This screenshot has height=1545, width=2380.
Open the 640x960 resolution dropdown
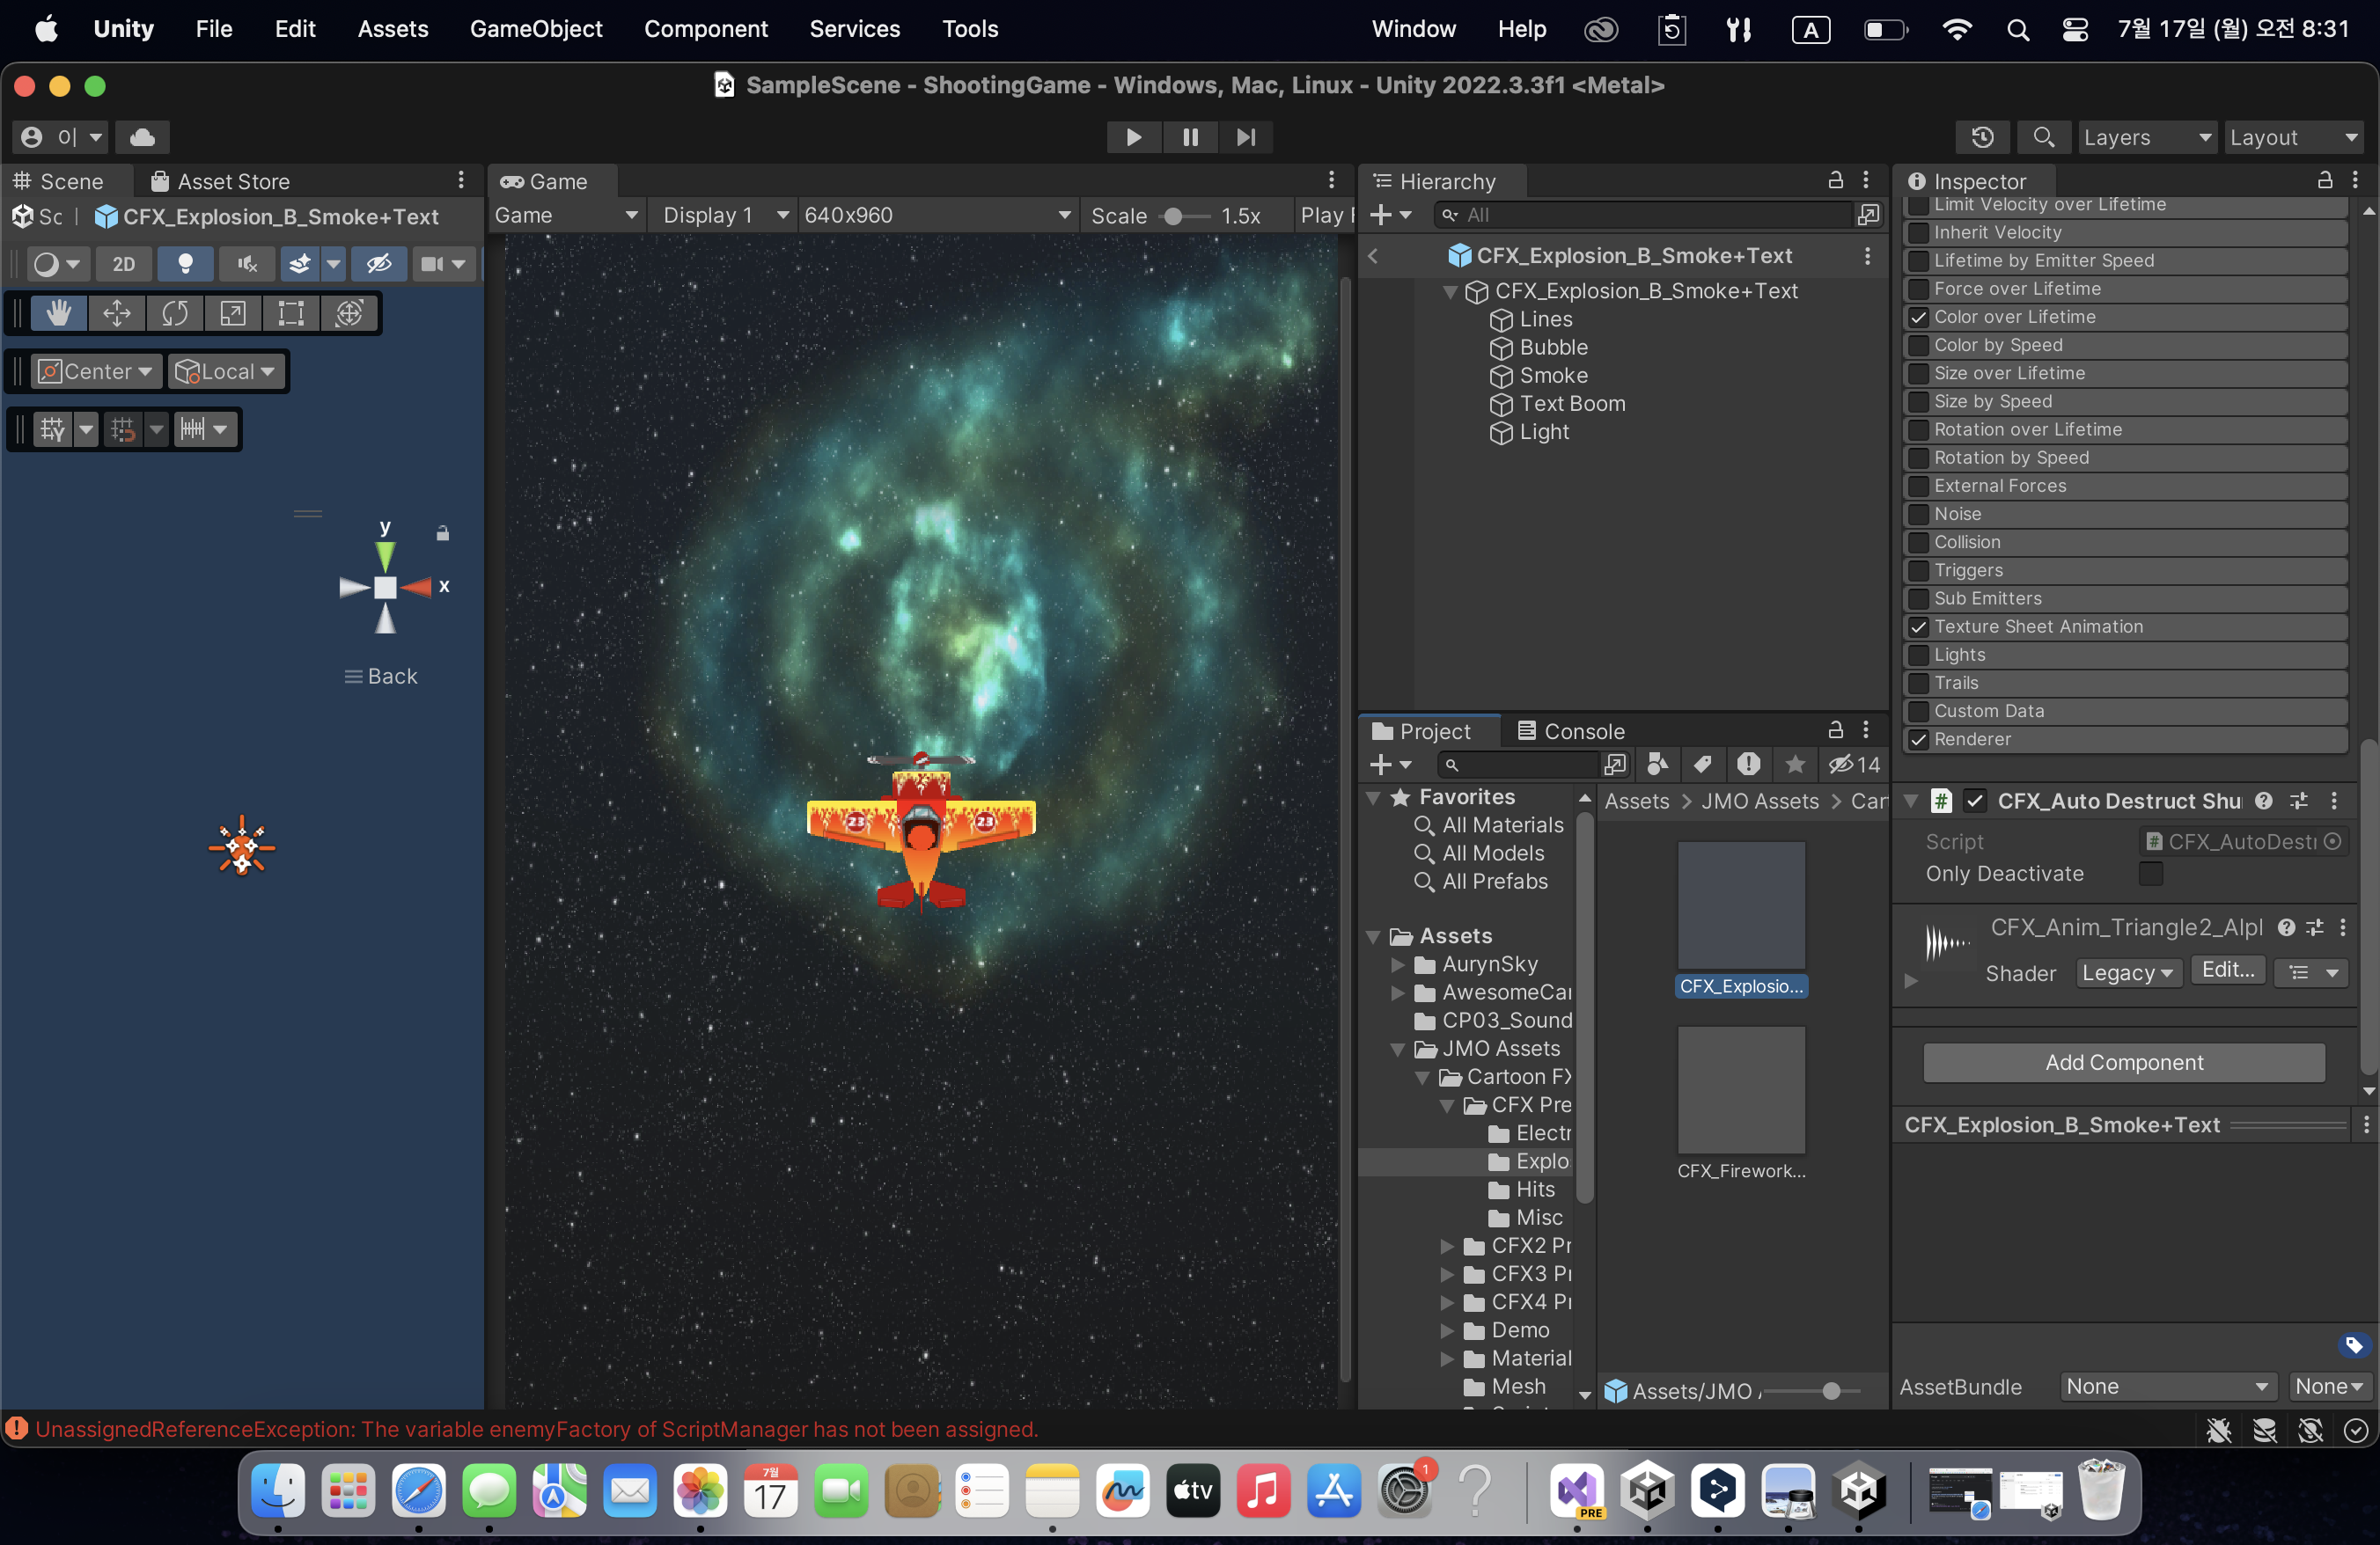click(936, 215)
